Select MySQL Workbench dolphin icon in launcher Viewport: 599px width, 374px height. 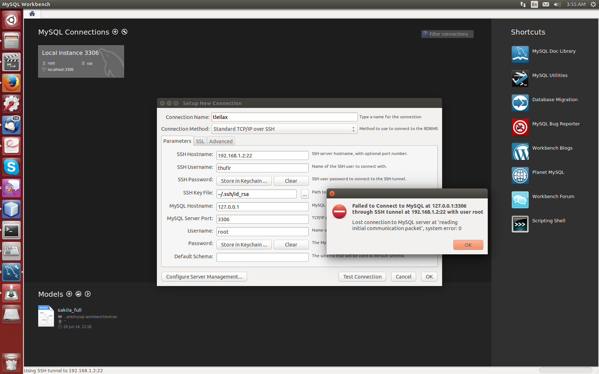11,272
